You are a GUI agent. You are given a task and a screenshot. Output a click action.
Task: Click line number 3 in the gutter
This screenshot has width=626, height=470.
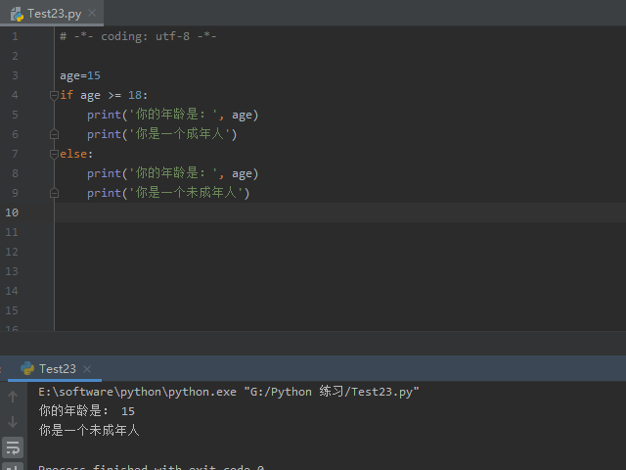click(x=15, y=75)
